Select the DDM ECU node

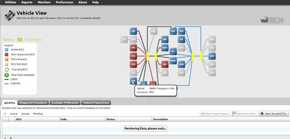click(212, 56)
